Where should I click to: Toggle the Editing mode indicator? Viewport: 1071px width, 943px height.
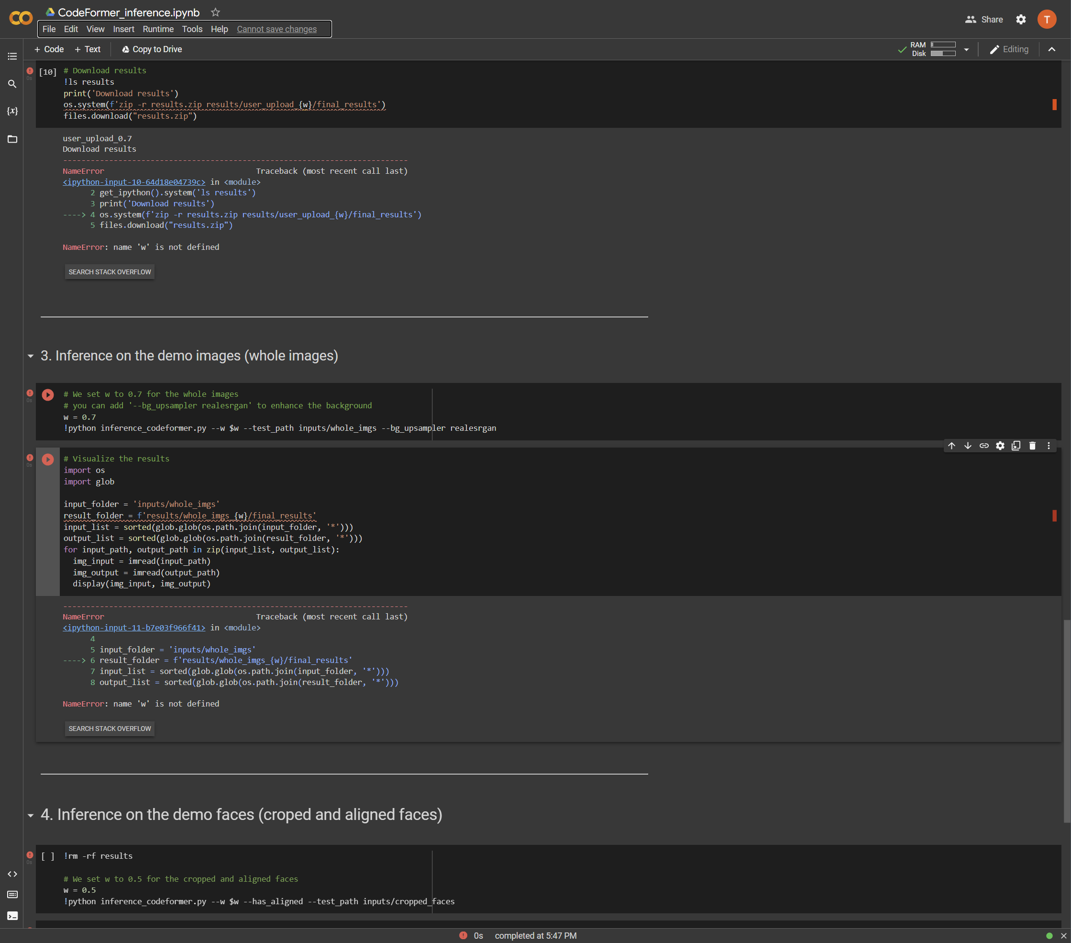[x=1009, y=49]
